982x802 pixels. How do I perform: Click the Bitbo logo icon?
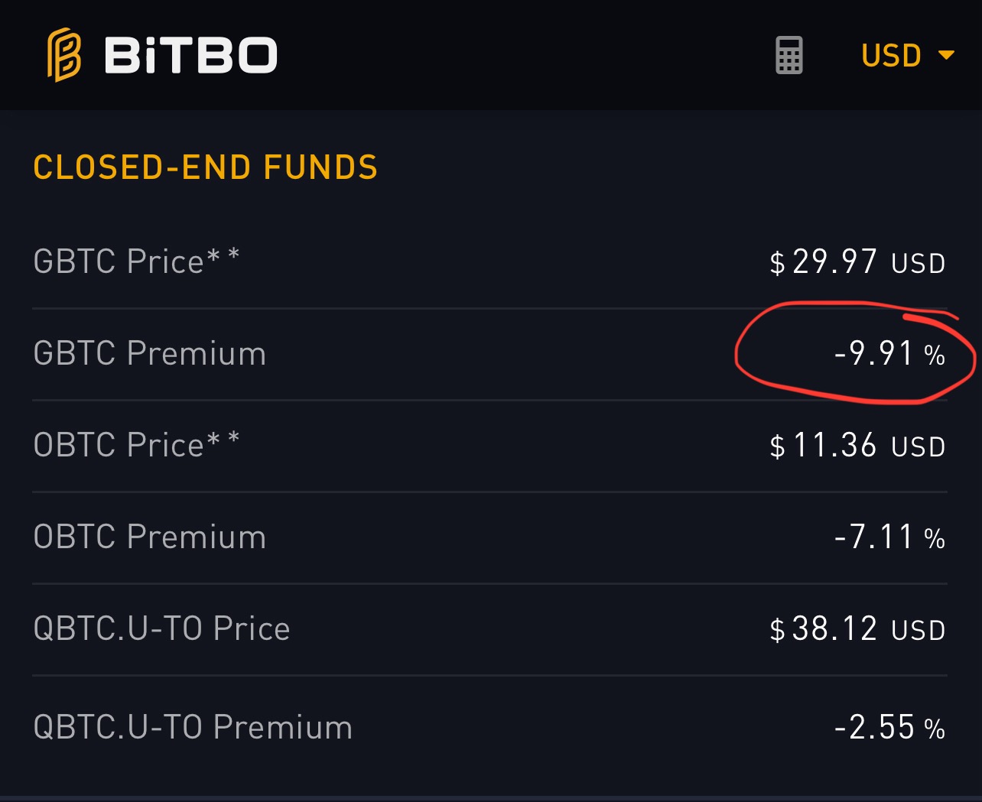tap(64, 54)
